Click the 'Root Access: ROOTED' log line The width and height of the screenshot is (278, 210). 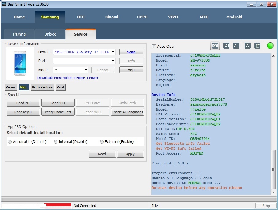pyautogui.click(x=179, y=153)
